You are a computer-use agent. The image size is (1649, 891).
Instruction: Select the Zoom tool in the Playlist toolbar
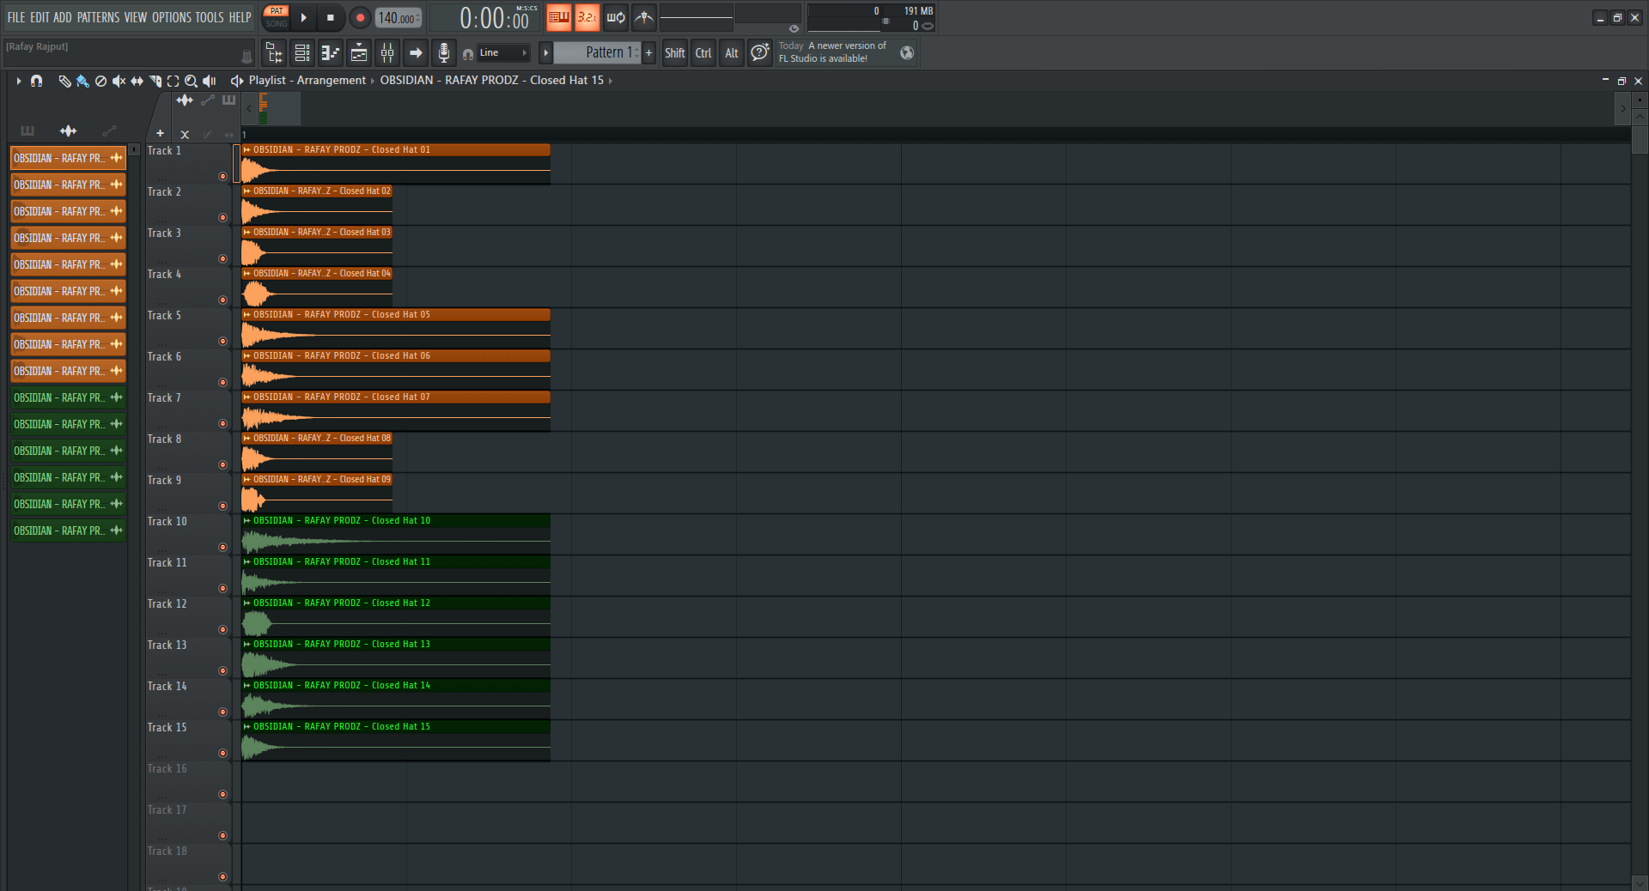(192, 82)
